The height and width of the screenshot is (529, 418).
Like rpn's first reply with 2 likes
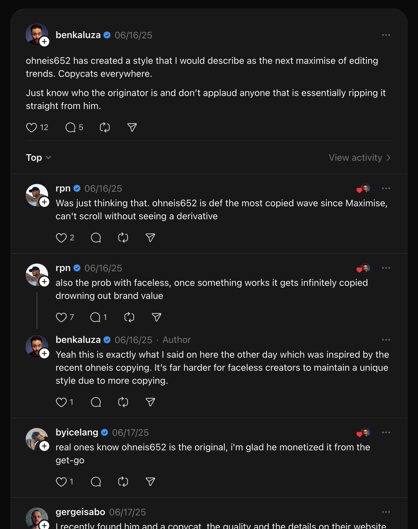61,238
